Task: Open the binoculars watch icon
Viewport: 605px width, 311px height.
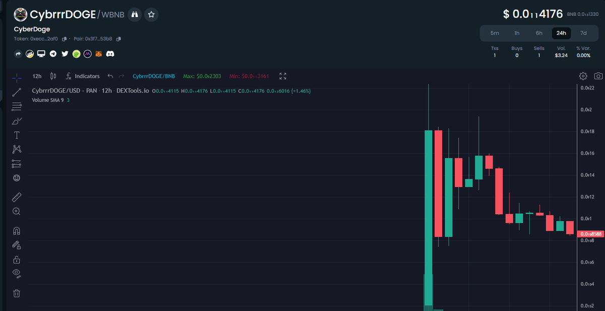Action: click(135, 15)
